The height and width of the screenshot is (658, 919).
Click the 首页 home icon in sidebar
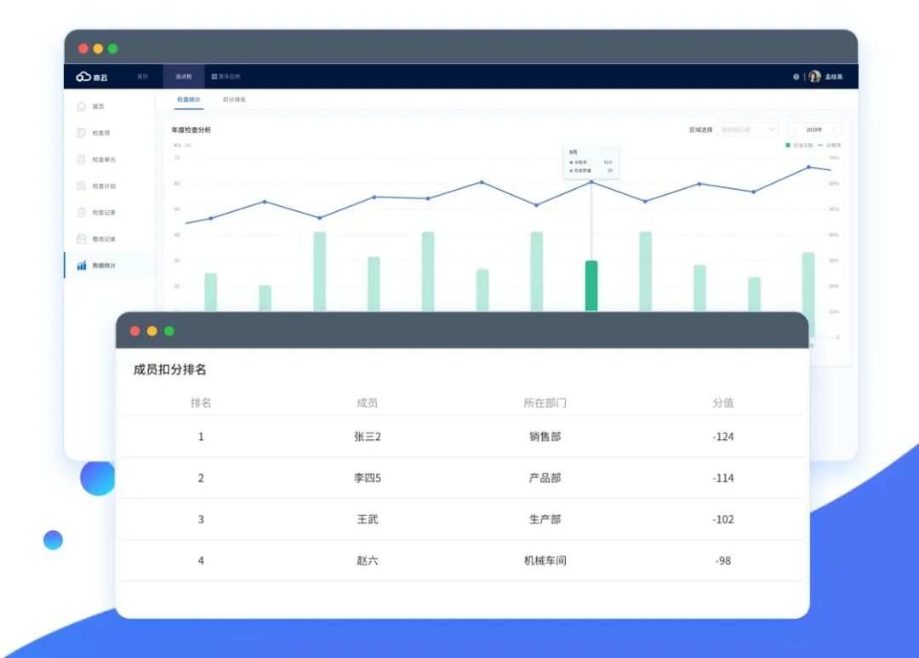click(82, 106)
